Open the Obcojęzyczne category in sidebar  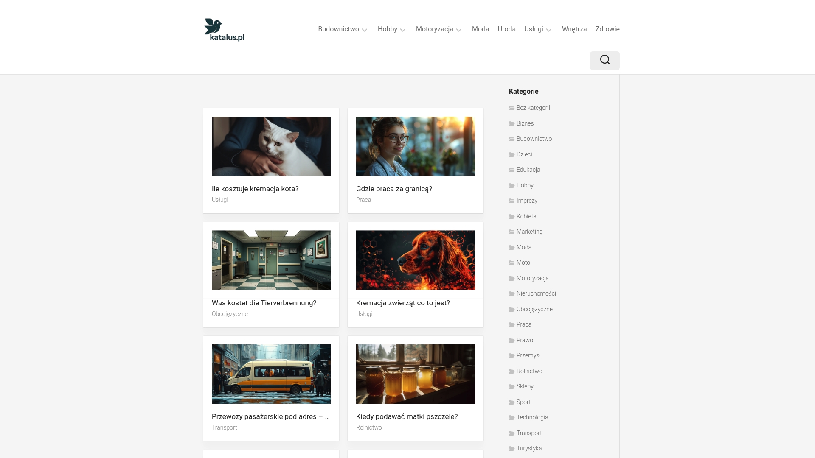[534, 309]
